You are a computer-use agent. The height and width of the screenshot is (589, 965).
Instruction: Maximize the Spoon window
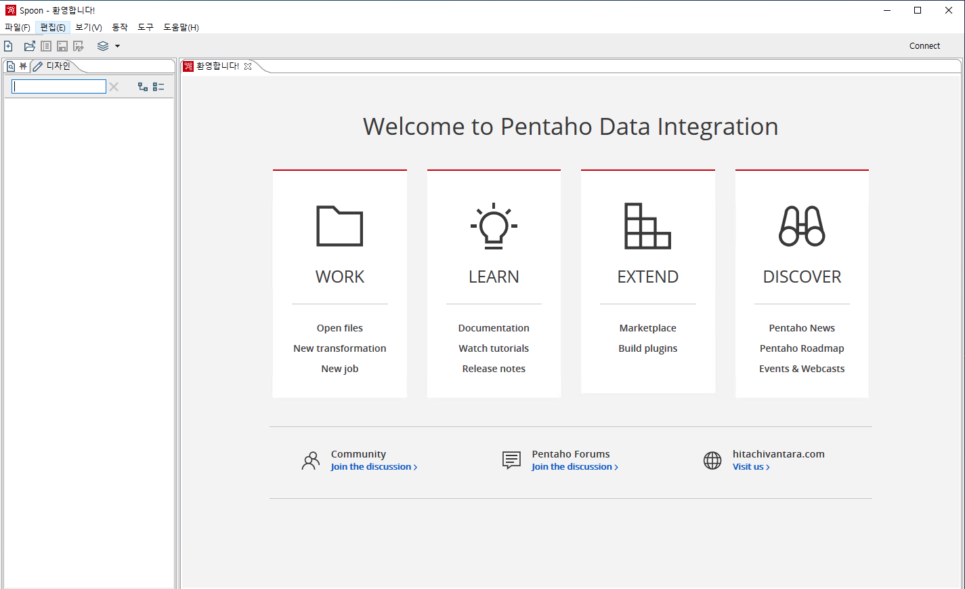918,10
